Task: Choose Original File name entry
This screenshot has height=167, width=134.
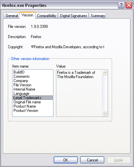Action: tap(33, 102)
